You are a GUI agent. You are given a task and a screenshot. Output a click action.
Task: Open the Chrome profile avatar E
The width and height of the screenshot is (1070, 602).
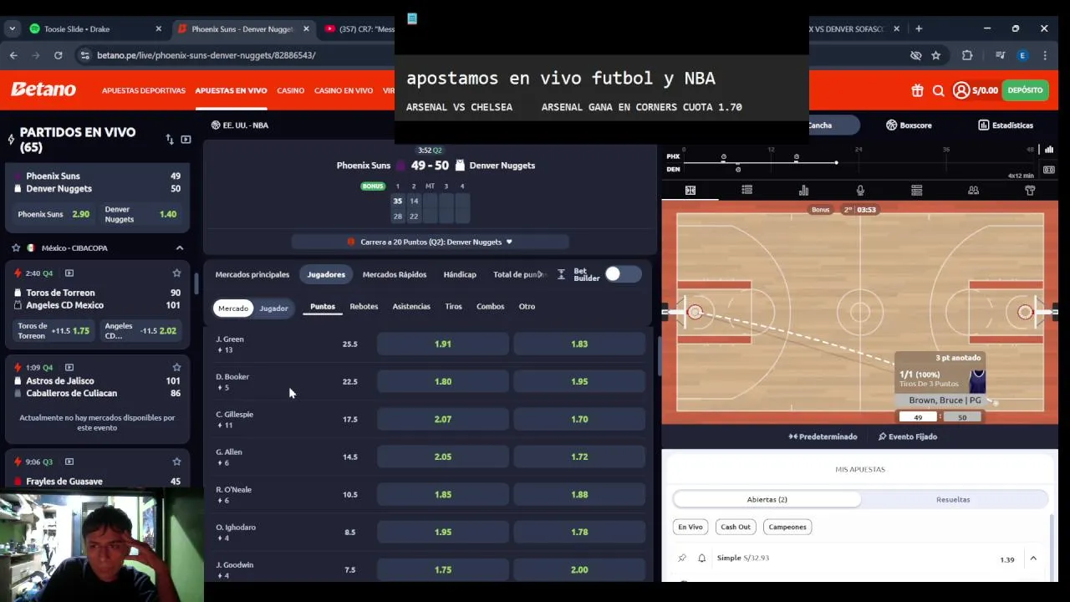coord(1022,55)
